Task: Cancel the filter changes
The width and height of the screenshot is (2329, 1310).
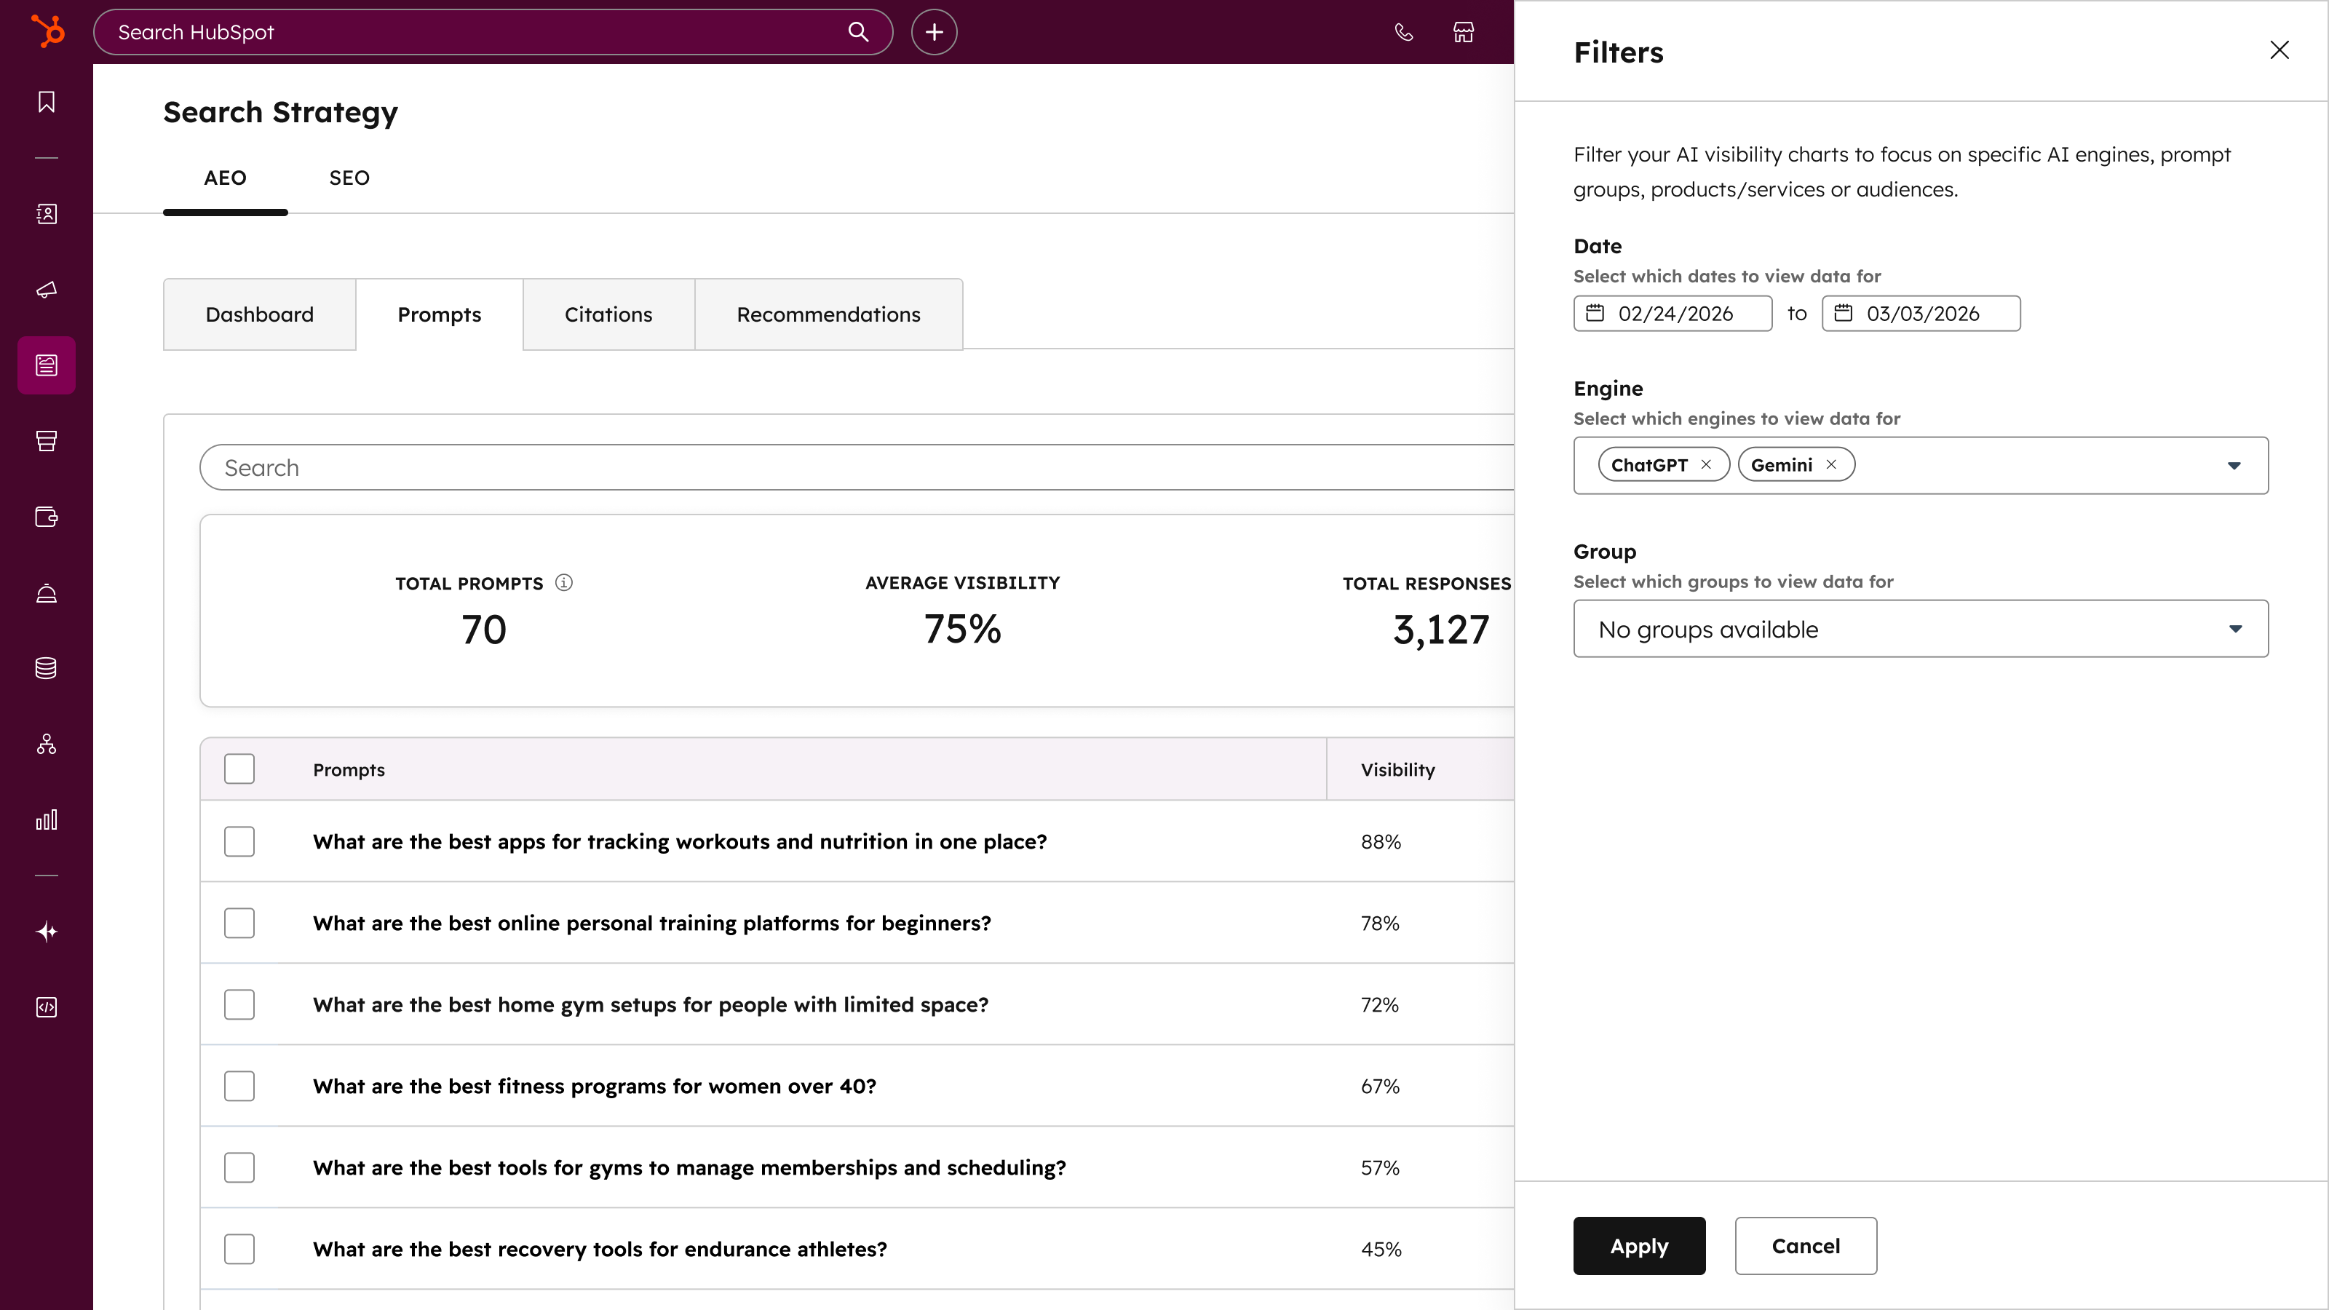Action: click(1806, 1245)
